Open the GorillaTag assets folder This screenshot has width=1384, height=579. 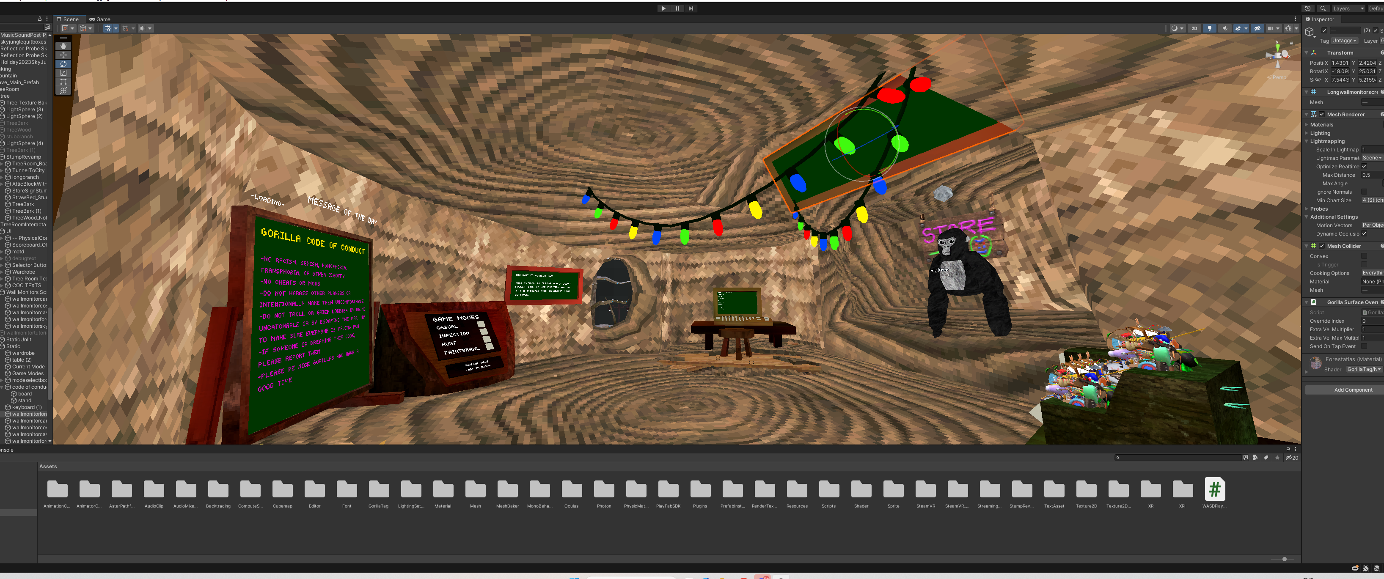click(379, 493)
